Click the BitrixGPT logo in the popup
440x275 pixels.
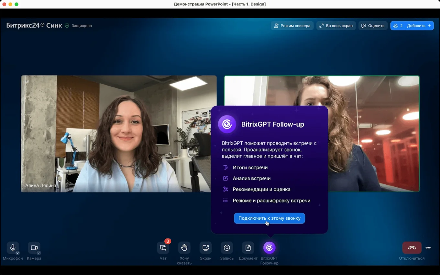pyautogui.click(x=226, y=124)
